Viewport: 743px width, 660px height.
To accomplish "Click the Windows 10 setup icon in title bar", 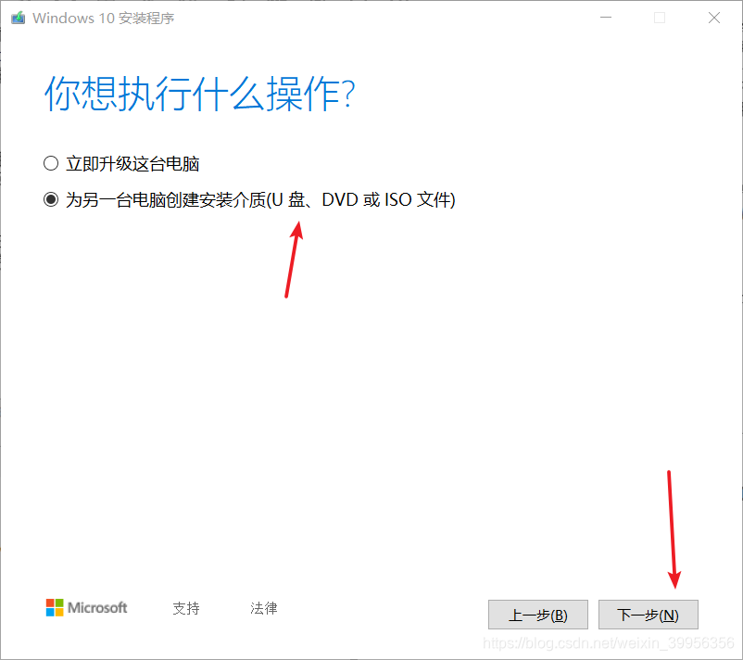I will (x=18, y=18).
